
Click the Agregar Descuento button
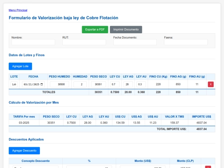[x=24, y=151]
